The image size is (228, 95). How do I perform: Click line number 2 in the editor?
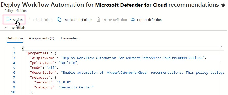pos(14,53)
